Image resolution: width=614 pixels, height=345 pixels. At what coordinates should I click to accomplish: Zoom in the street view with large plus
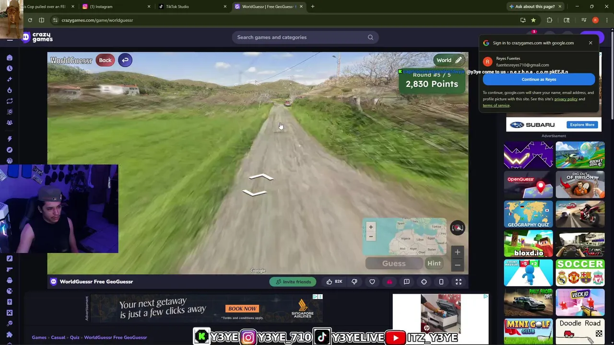458,252
